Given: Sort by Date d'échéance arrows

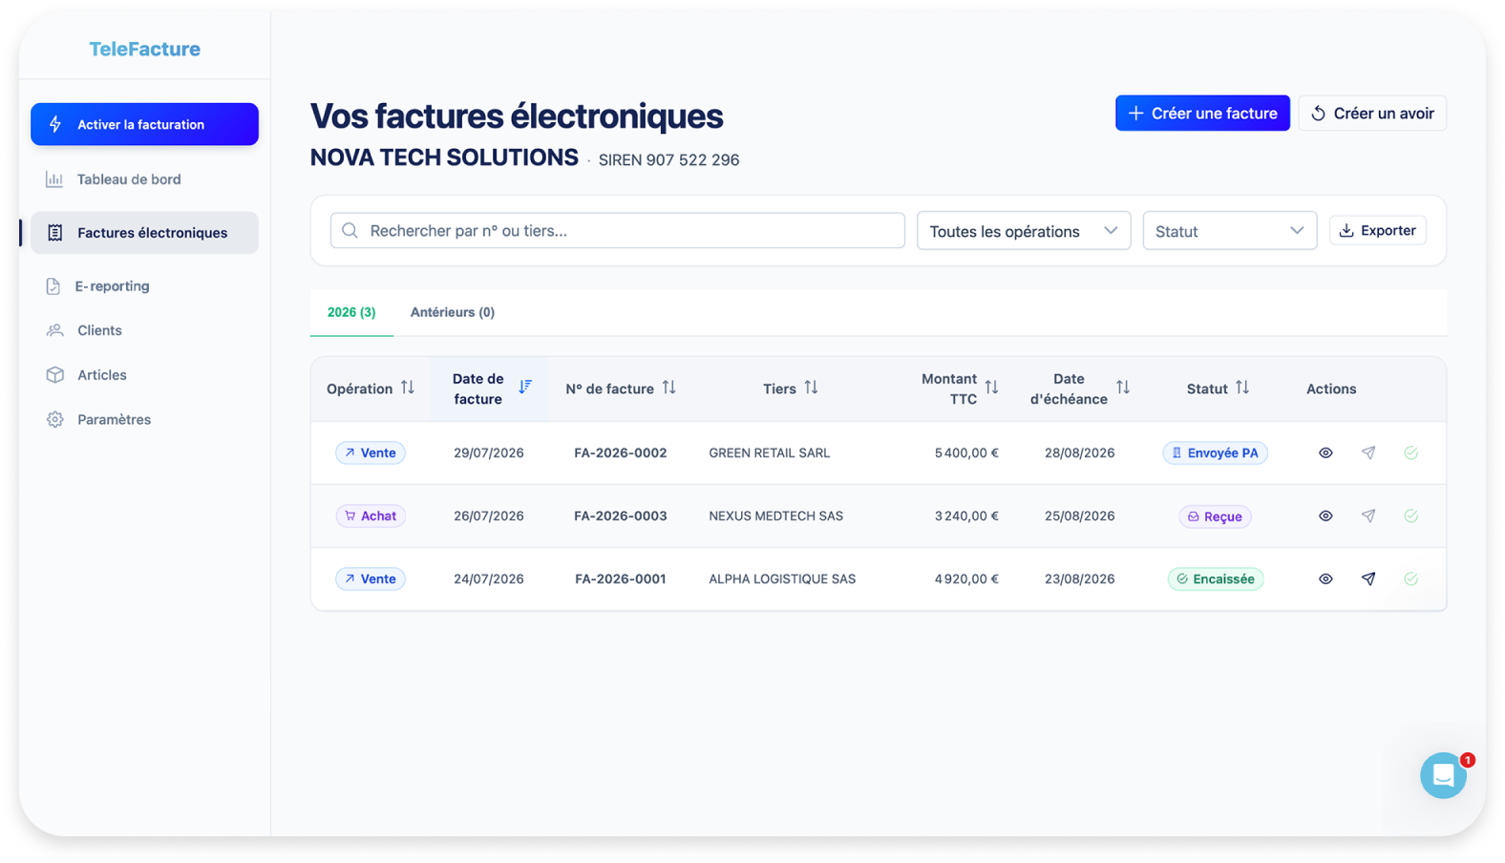Looking at the screenshot, I should point(1123,388).
